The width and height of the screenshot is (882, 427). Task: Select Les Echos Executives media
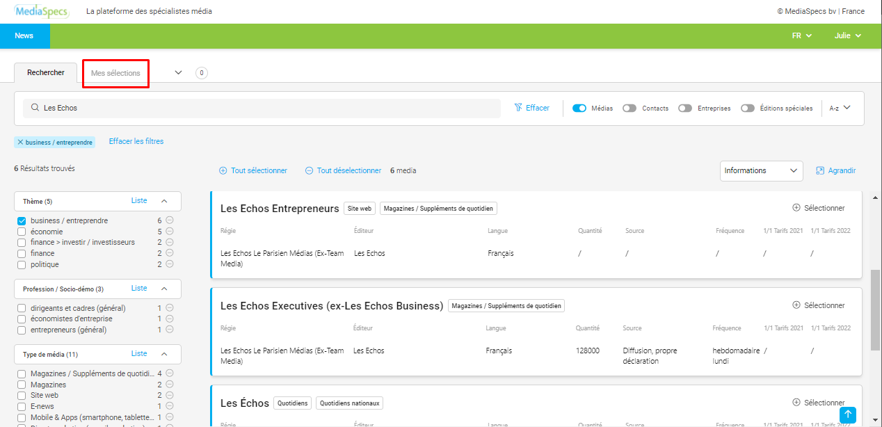pyautogui.click(x=819, y=305)
